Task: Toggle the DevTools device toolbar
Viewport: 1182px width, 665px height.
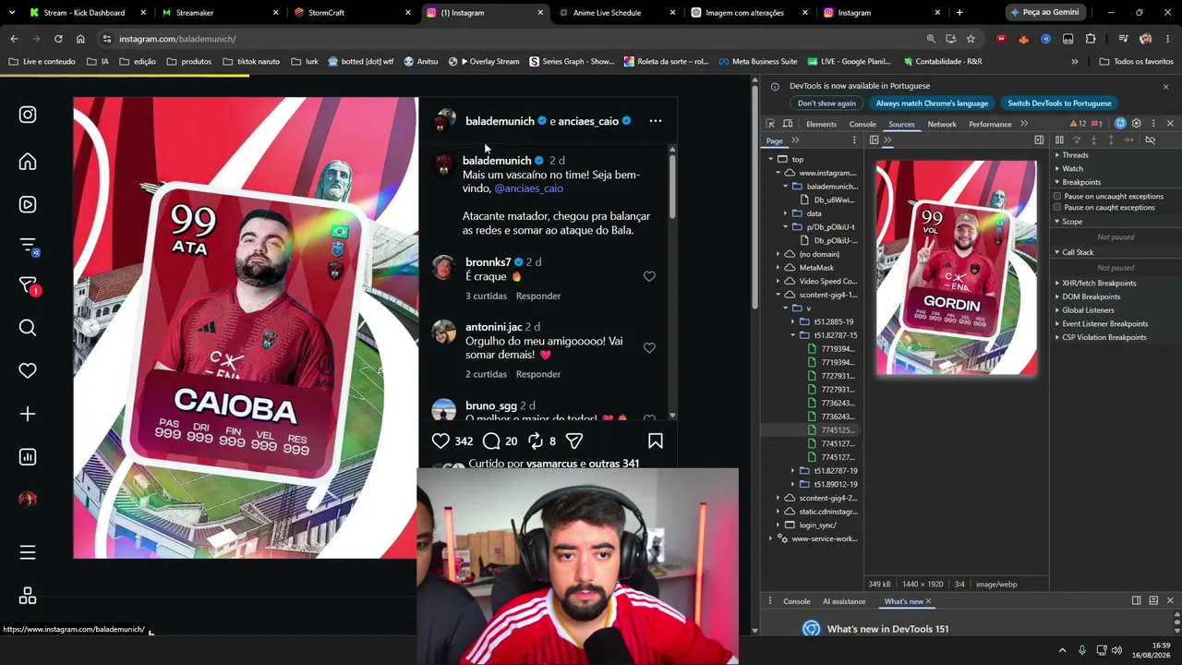Action: click(x=788, y=124)
